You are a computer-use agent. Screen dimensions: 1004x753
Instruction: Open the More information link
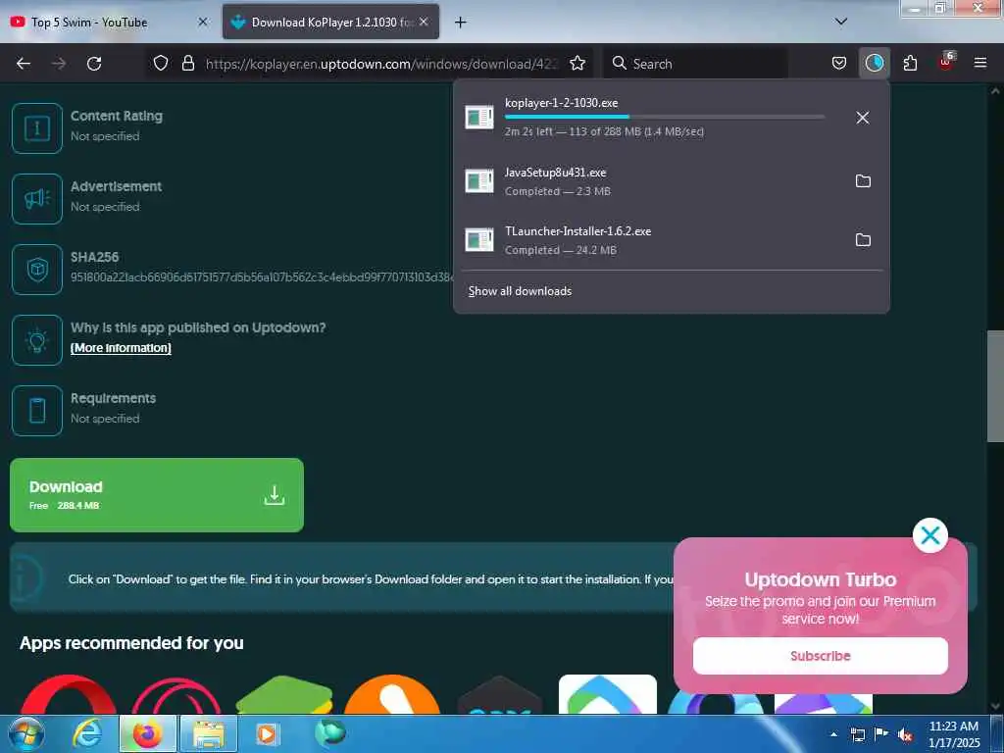[x=121, y=348]
